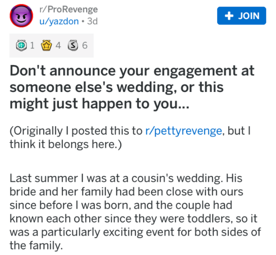The height and width of the screenshot is (255, 276).
Task: Click the silver award count 6
Action: [85, 45]
